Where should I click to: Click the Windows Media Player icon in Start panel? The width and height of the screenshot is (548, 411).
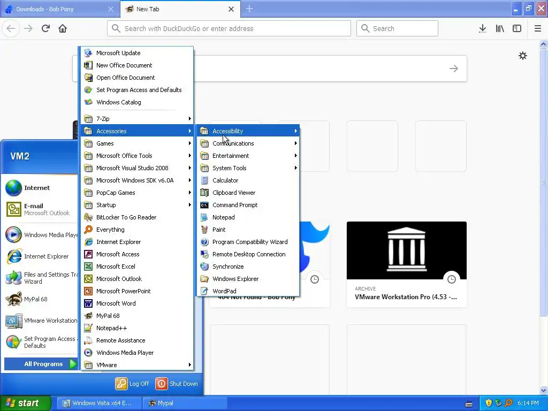[x=13, y=235]
